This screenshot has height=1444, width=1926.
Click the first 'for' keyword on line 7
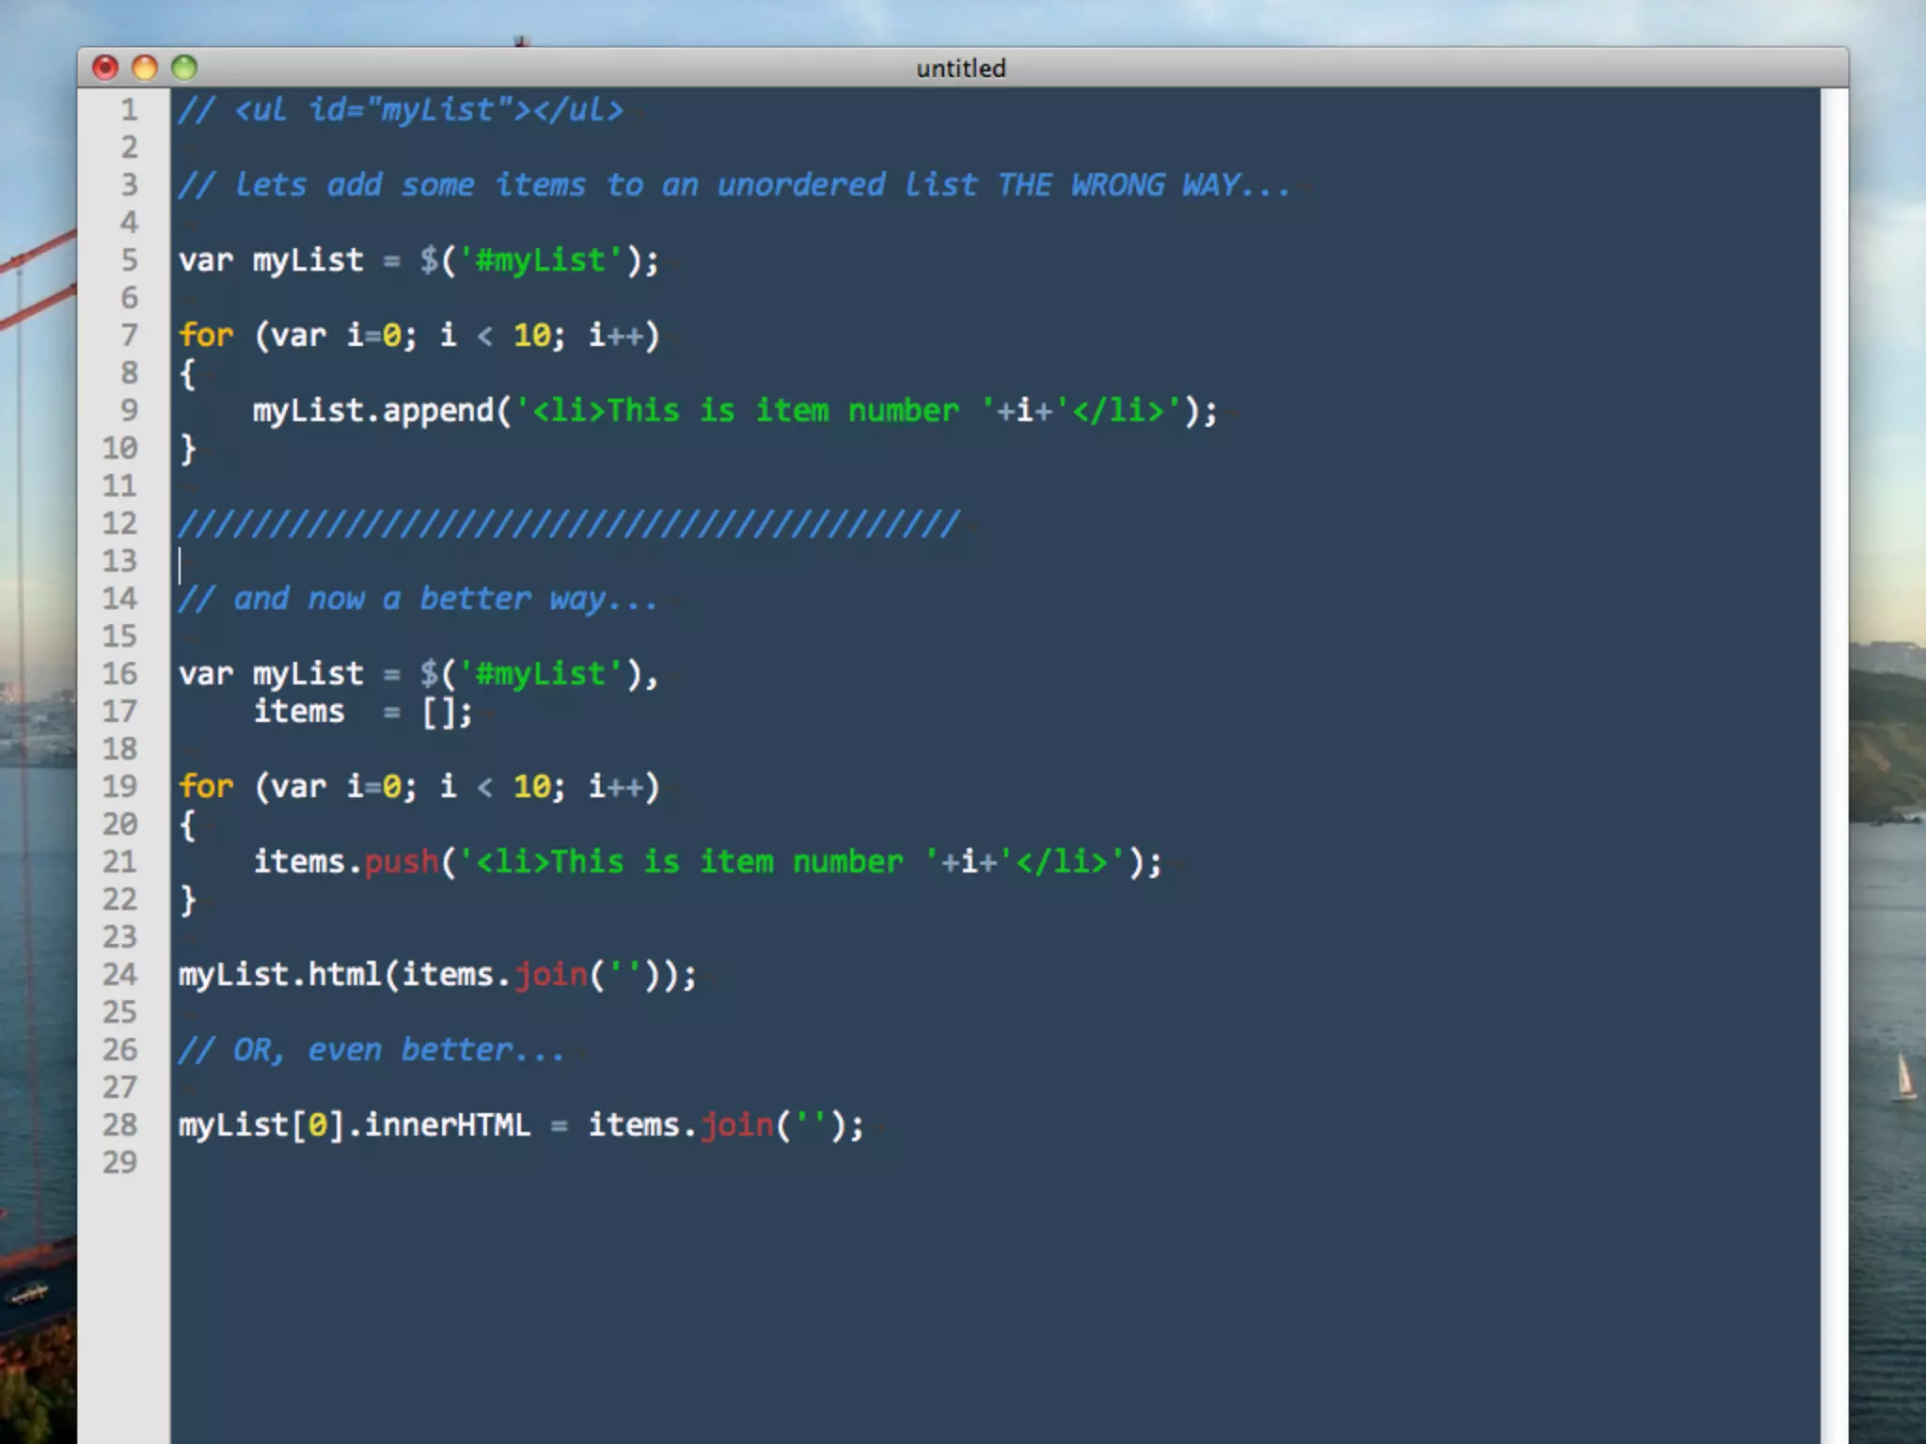205,336
